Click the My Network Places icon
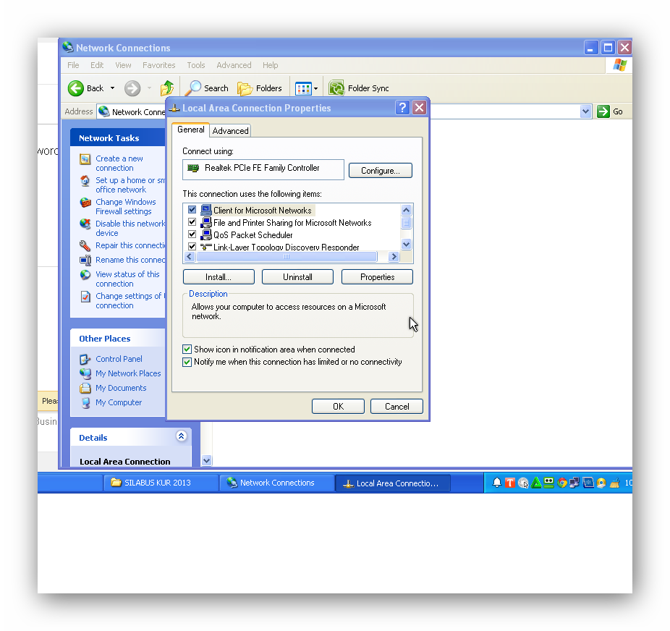The height and width of the screenshot is (631, 670). point(85,374)
